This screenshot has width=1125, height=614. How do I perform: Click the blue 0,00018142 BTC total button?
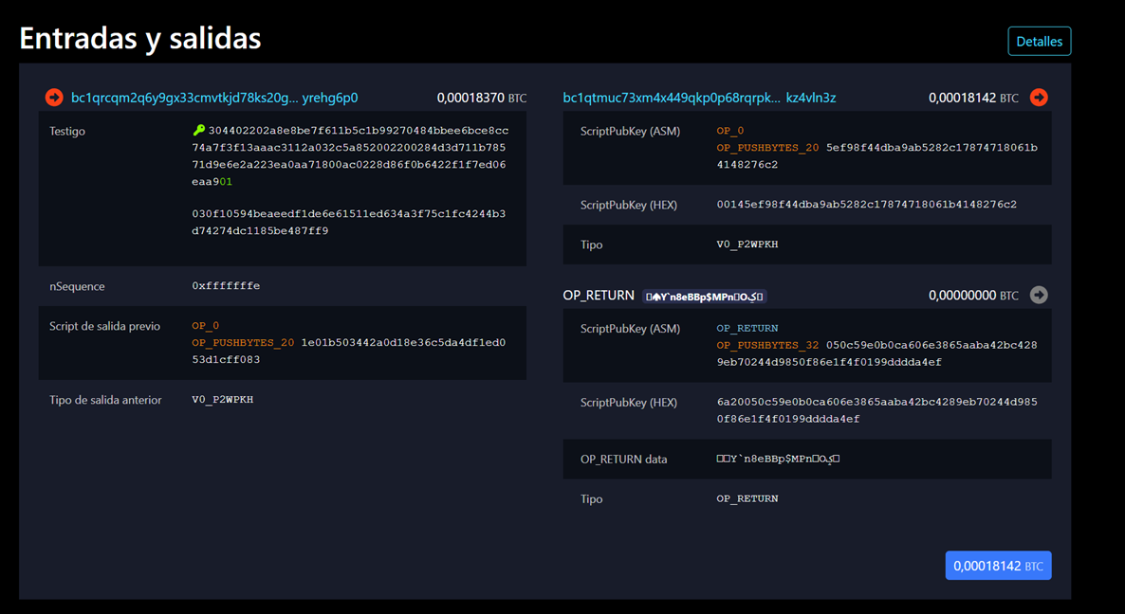pyautogui.click(x=998, y=566)
